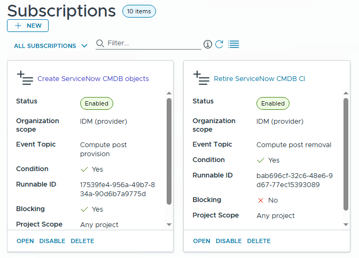This screenshot has height=258, width=359.
Task: Click Blocking 'No' red cross icon
Action: point(261,200)
